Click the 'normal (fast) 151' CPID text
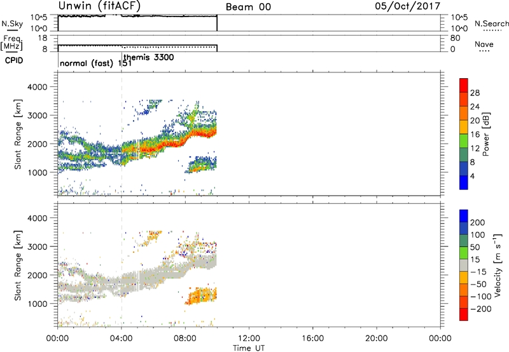The image size is (509, 352). tap(96, 64)
